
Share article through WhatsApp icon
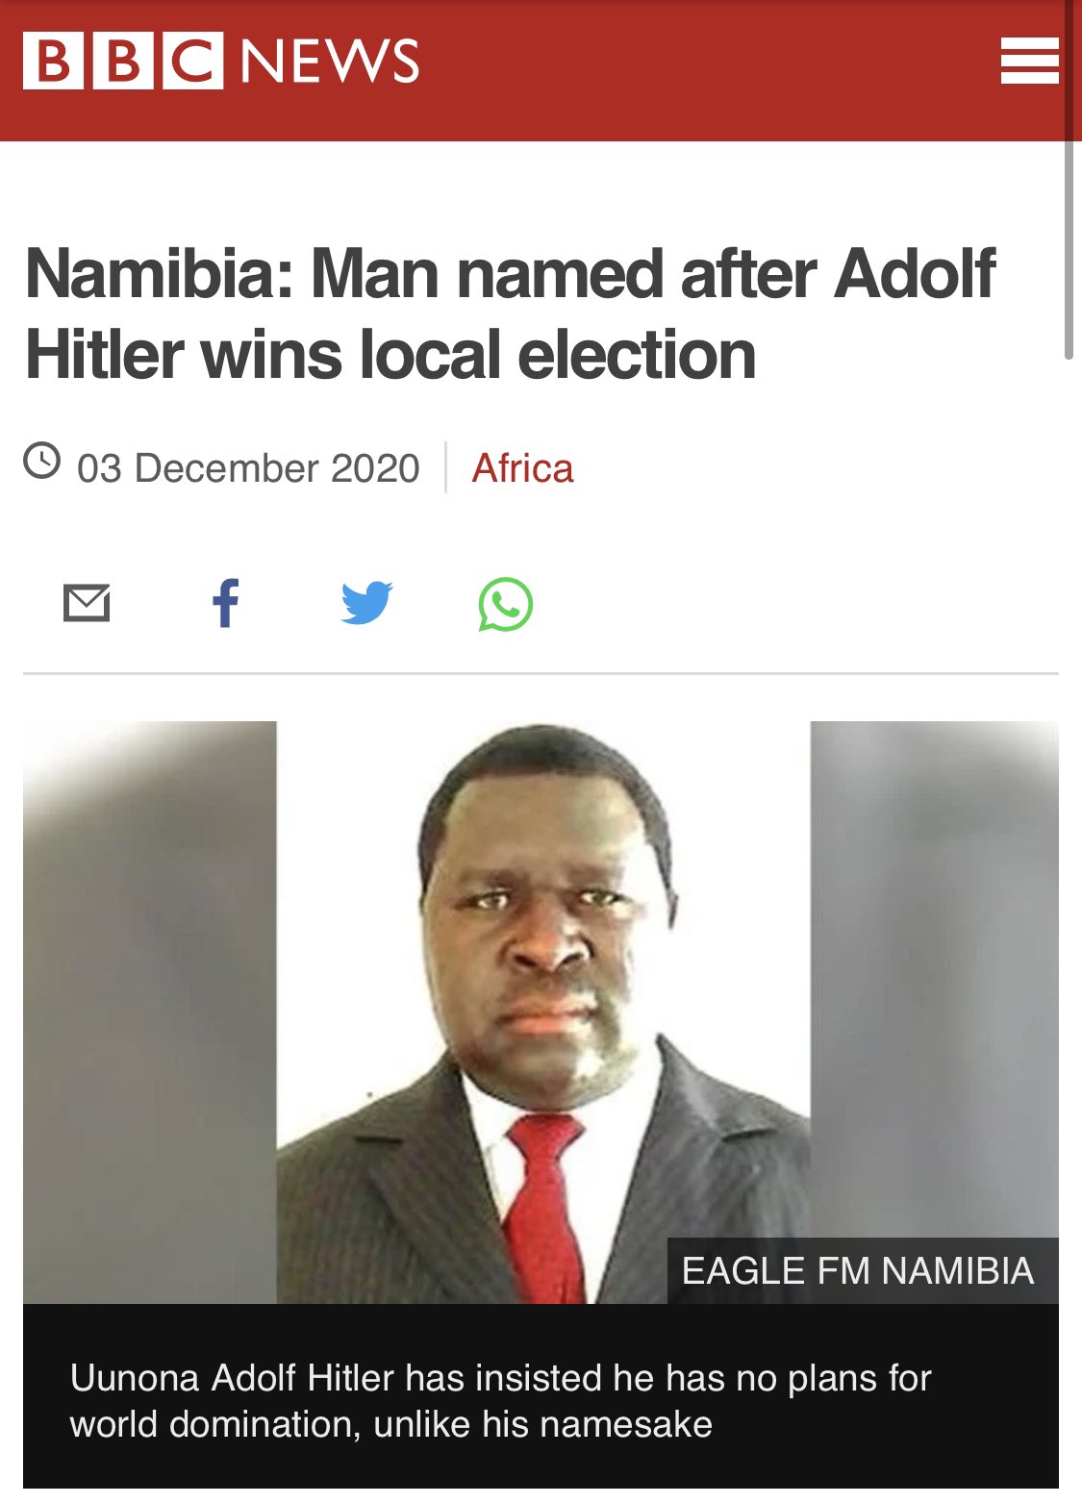pos(505,604)
